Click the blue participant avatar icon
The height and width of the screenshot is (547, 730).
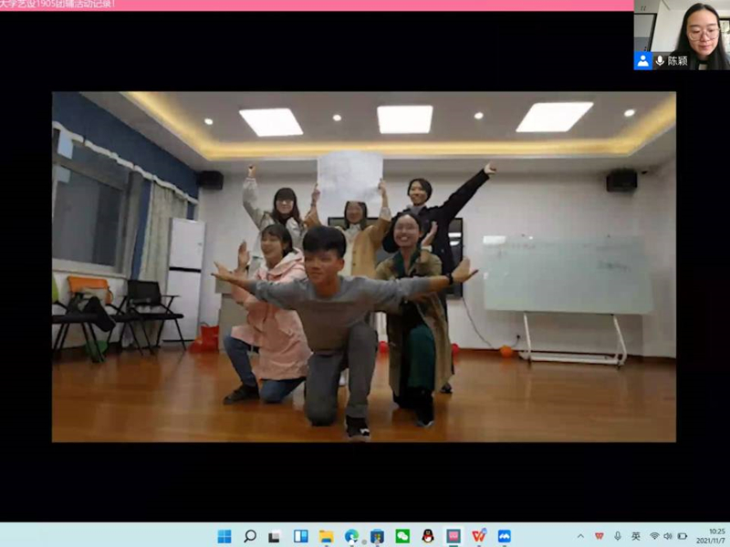tap(643, 60)
